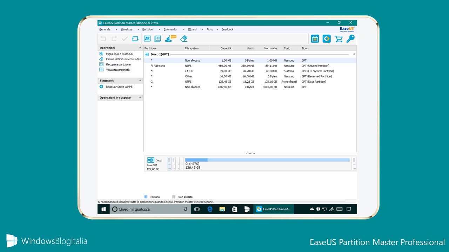Select the Other Reserved Partition row
The height and width of the screenshot is (252, 449).
pyautogui.click(x=250, y=76)
